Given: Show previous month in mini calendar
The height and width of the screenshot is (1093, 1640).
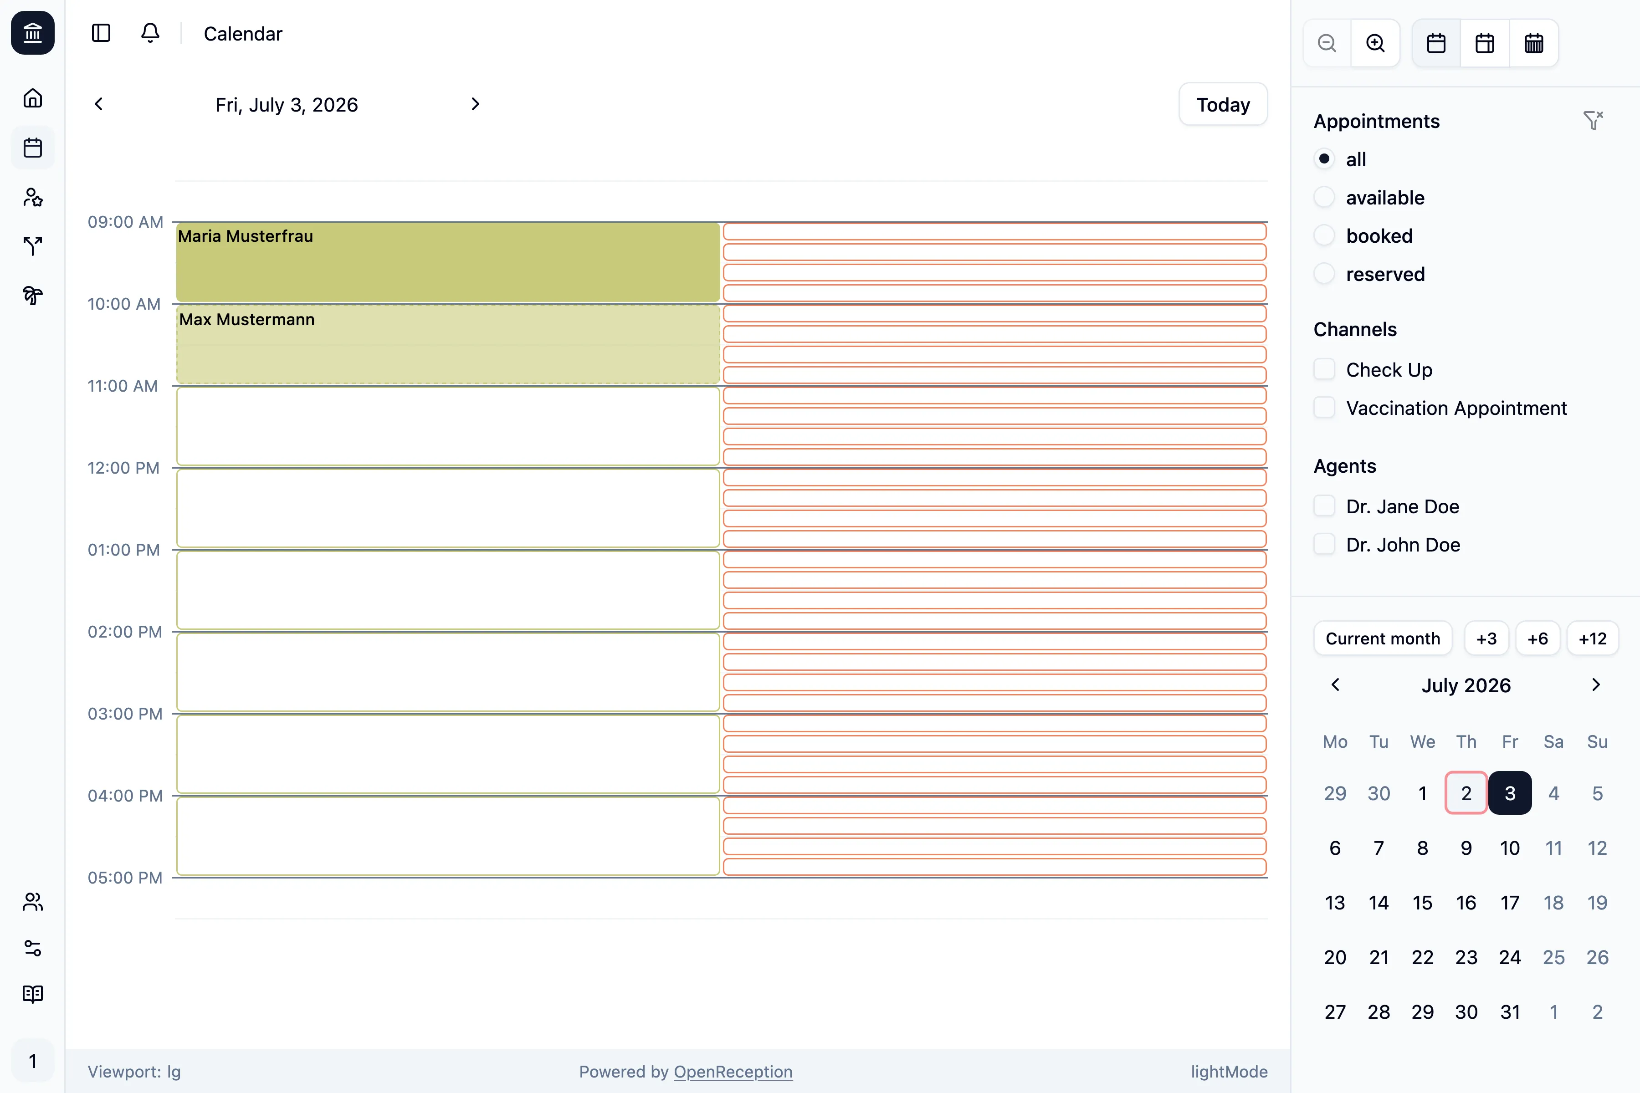Looking at the screenshot, I should pos(1335,684).
